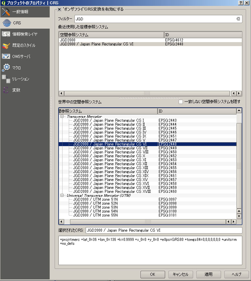Select highlighted Japan Plane Rectangular CS VI row
The height and width of the screenshot is (281, 251).
tap(147, 144)
